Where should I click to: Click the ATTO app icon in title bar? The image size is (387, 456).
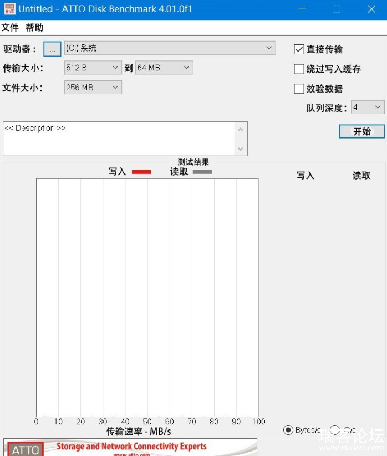tap(9, 9)
